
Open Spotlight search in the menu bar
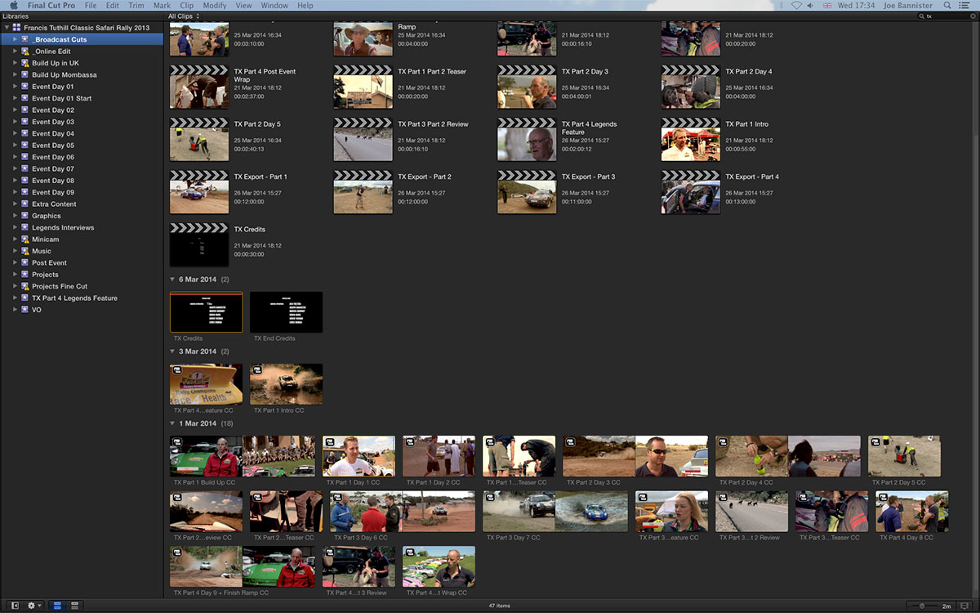pos(947,5)
